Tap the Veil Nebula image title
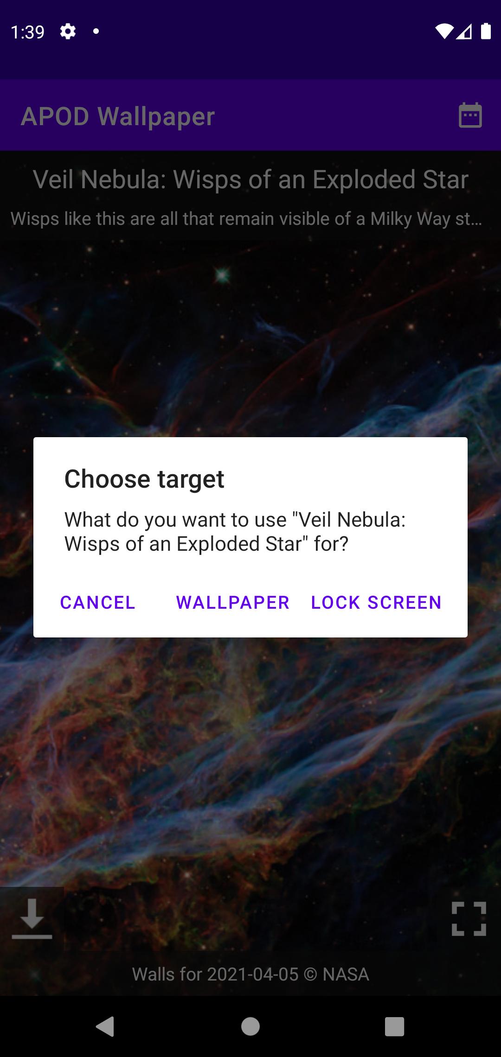This screenshot has height=1057, width=501. (250, 179)
